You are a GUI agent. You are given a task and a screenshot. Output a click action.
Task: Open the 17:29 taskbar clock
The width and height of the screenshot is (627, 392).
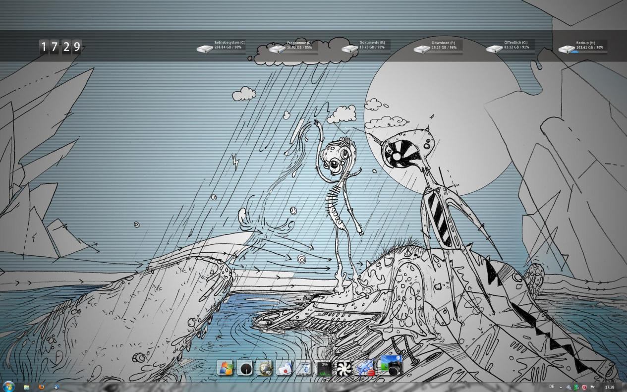(x=610, y=388)
